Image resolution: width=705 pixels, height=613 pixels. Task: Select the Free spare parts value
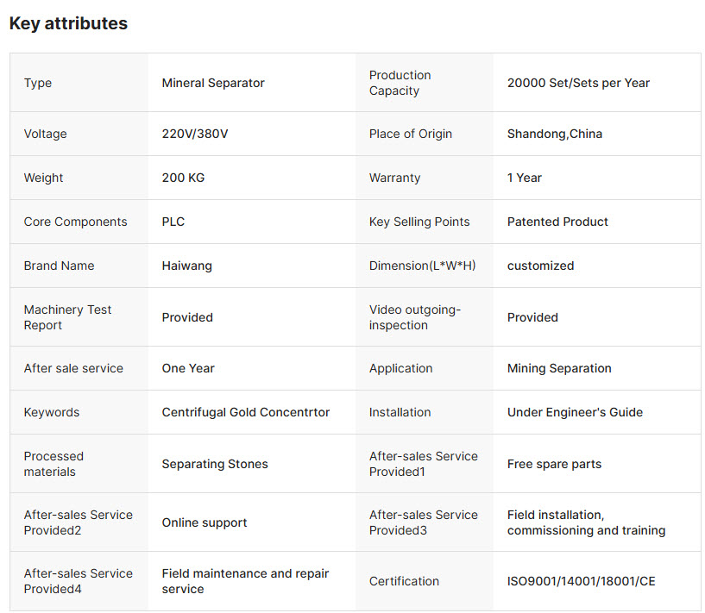pos(554,464)
